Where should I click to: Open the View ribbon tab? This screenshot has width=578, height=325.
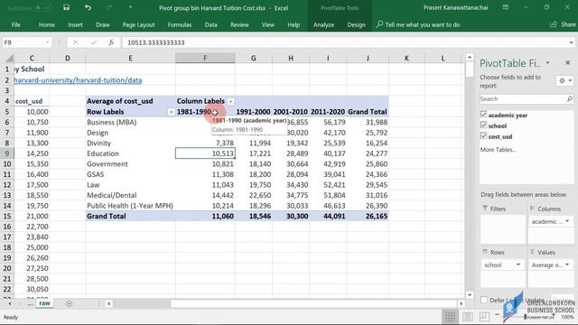(268, 24)
